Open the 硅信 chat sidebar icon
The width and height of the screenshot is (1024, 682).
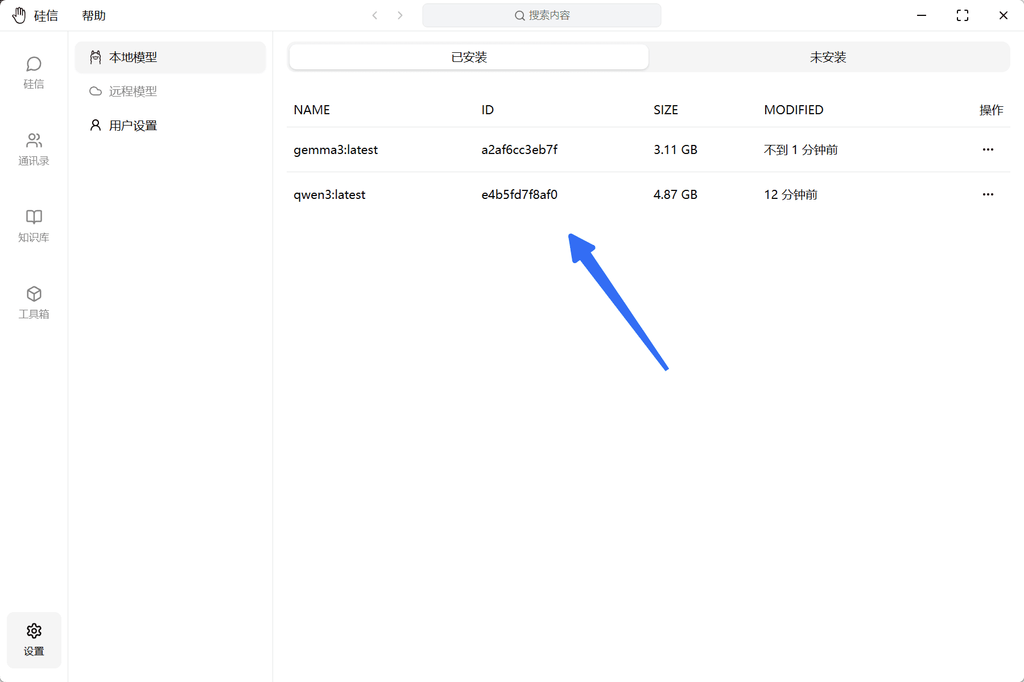point(34,64)
